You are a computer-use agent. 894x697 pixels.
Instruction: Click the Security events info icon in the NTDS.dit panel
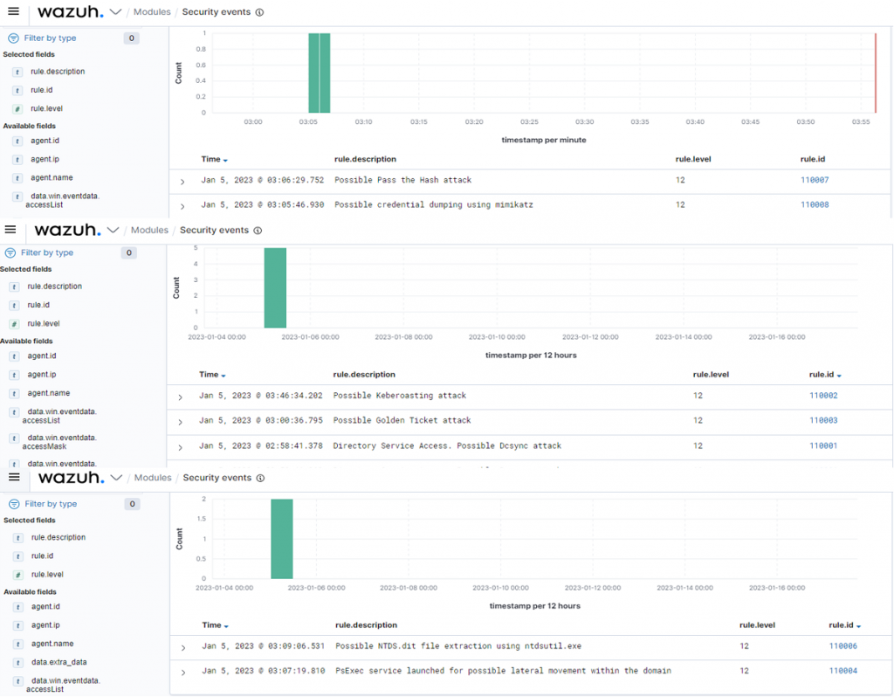point(260,478)
